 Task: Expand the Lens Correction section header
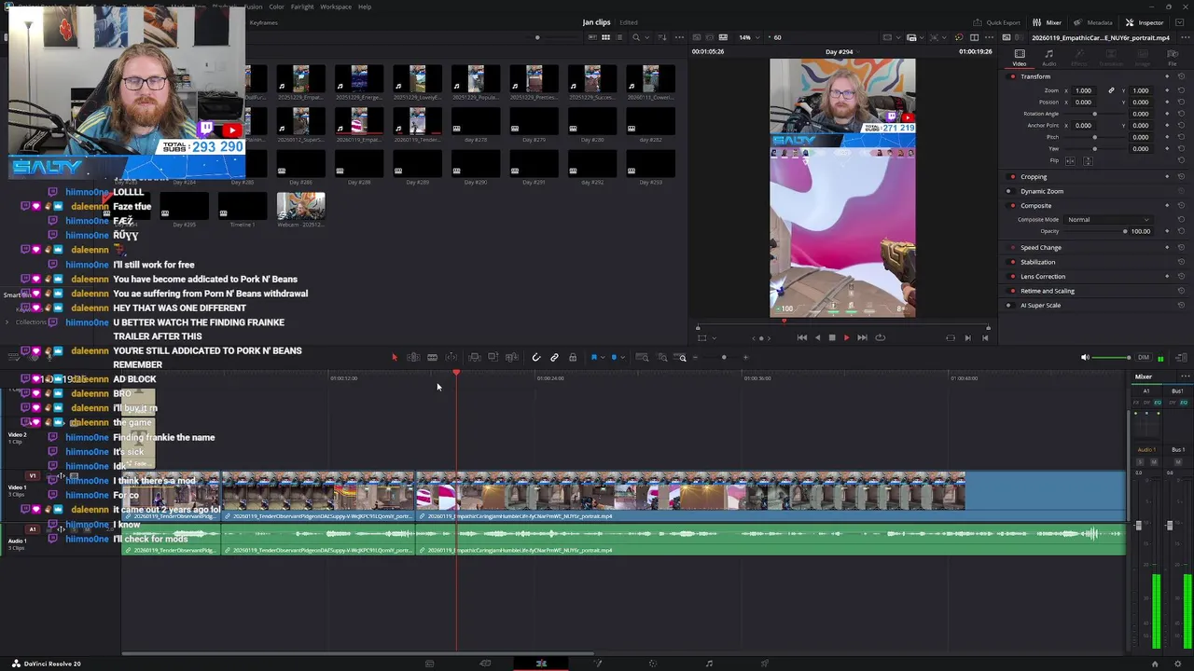[1043, 277]
